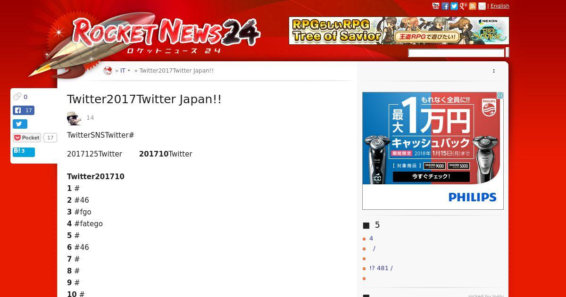Screen dimensions: 566x297
Task: Click the author avatar thumbnail
Action: click(74, 118)
